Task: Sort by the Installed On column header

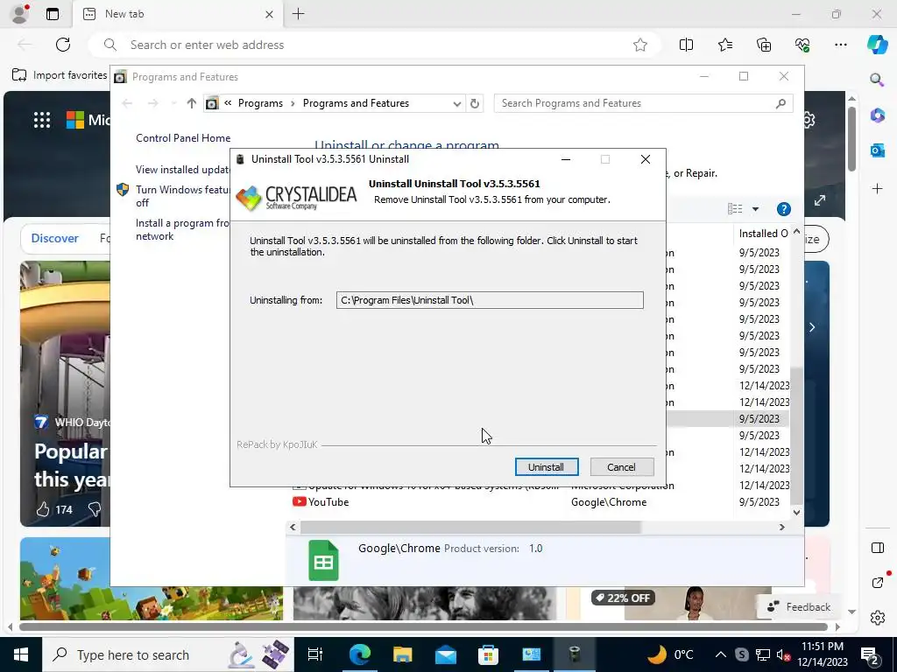Action: (x=763, y=233)
